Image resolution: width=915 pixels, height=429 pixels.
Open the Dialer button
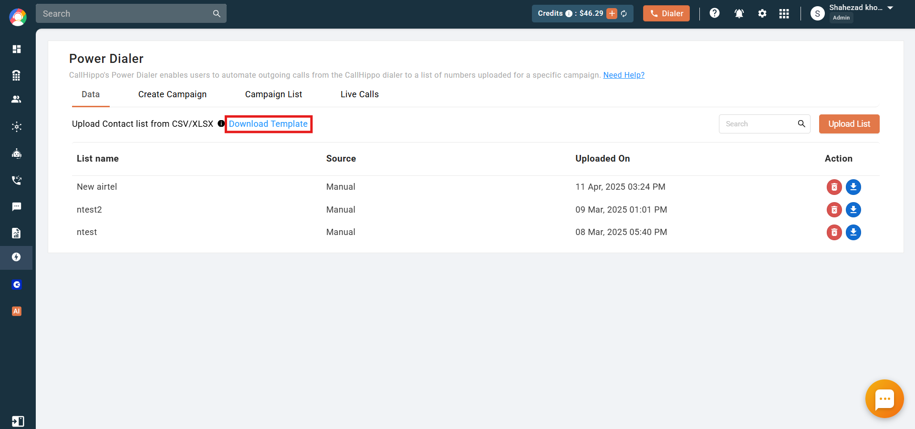666,13
